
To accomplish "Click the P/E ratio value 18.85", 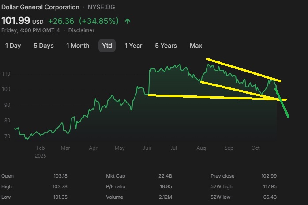I will pyautogui.click(x=166, y=186).
